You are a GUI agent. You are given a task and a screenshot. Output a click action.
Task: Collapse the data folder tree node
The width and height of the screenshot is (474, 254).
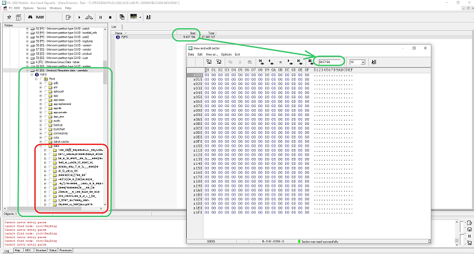(x=41, y=146)
